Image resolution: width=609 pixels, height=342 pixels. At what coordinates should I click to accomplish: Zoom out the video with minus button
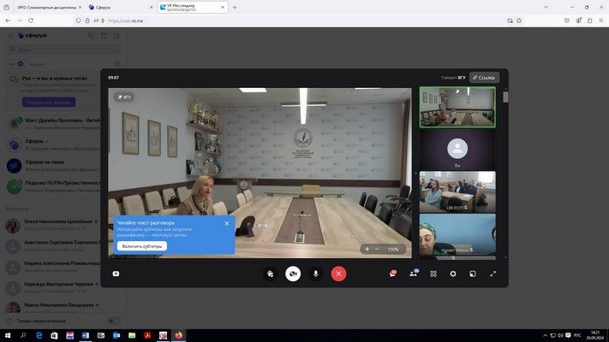377,250
